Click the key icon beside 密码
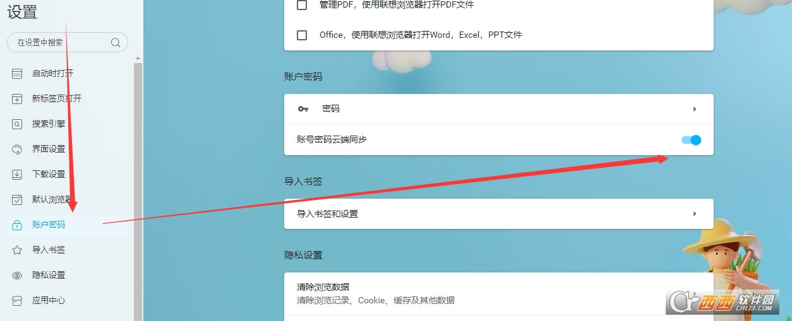792x321 pixels. pos(303,109)
